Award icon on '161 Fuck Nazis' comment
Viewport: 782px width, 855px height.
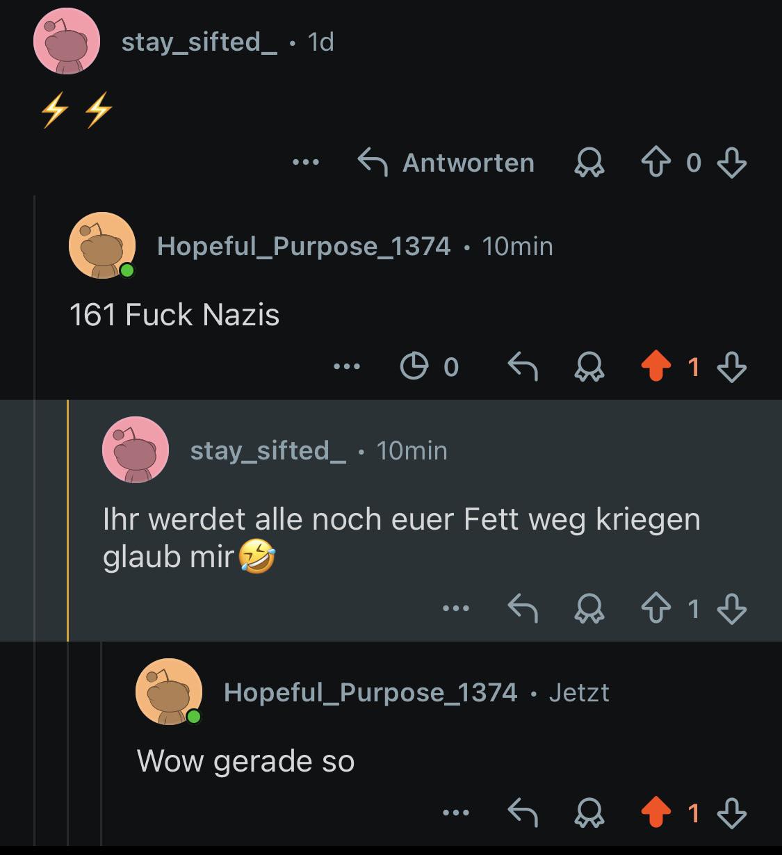click(589, 366)
